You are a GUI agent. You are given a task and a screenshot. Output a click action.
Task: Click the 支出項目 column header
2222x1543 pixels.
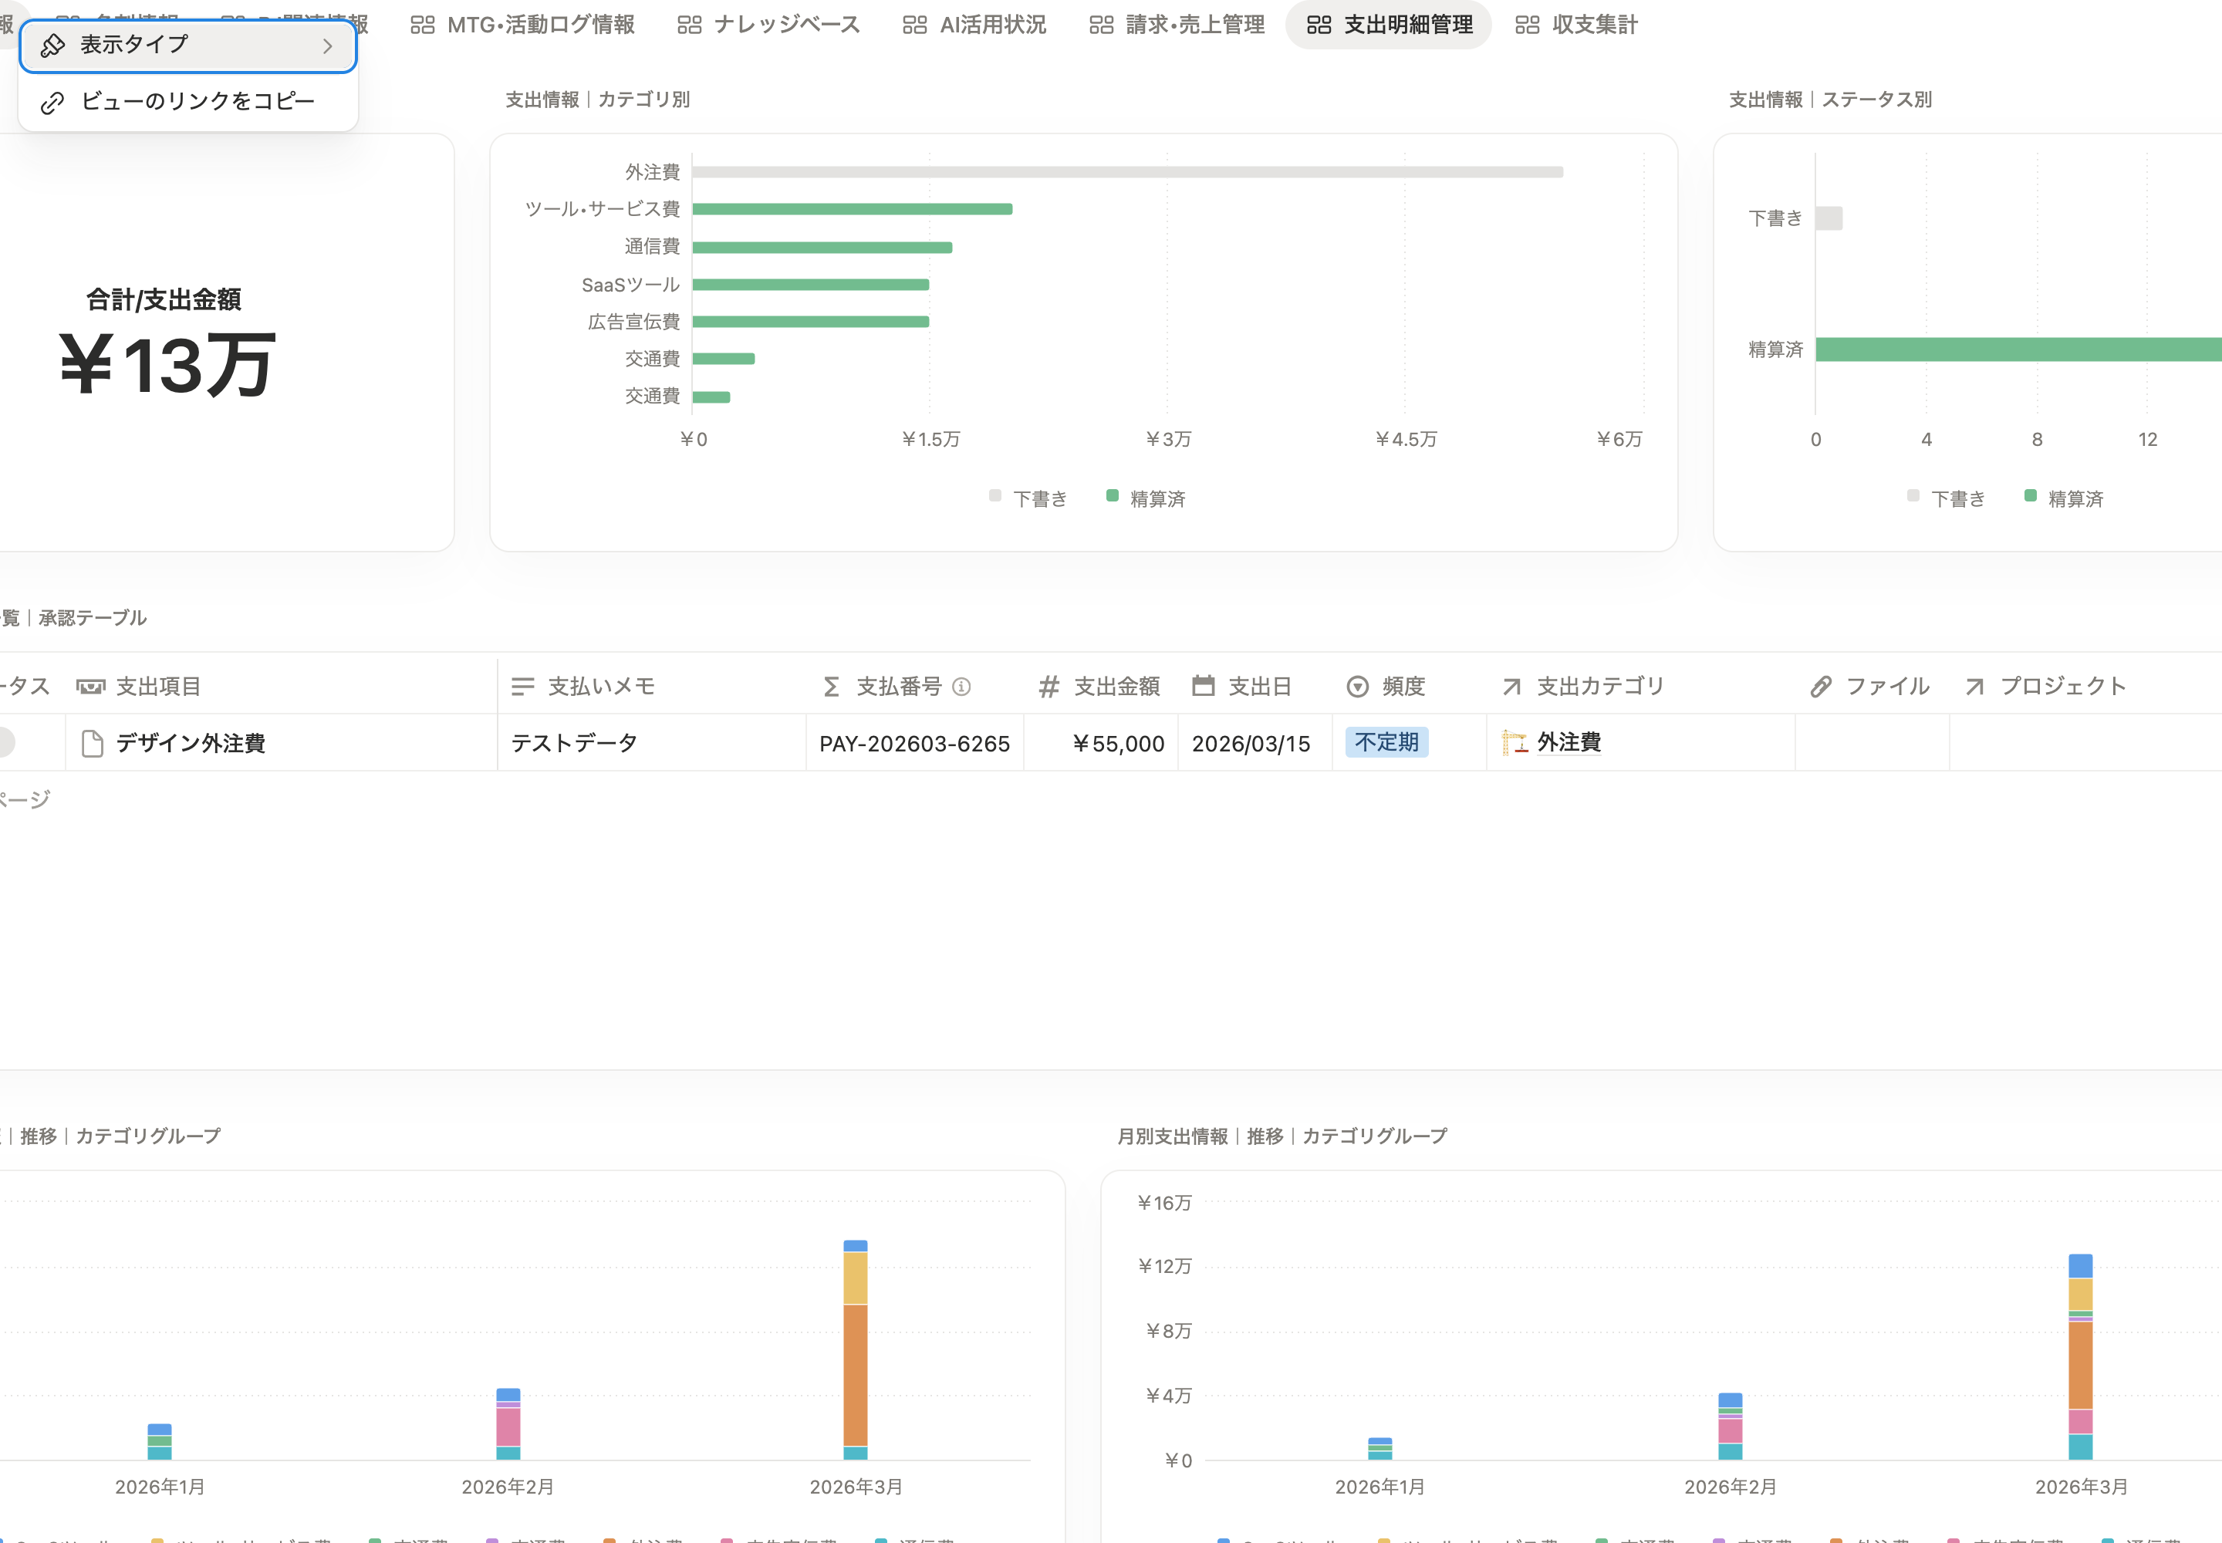282,687
